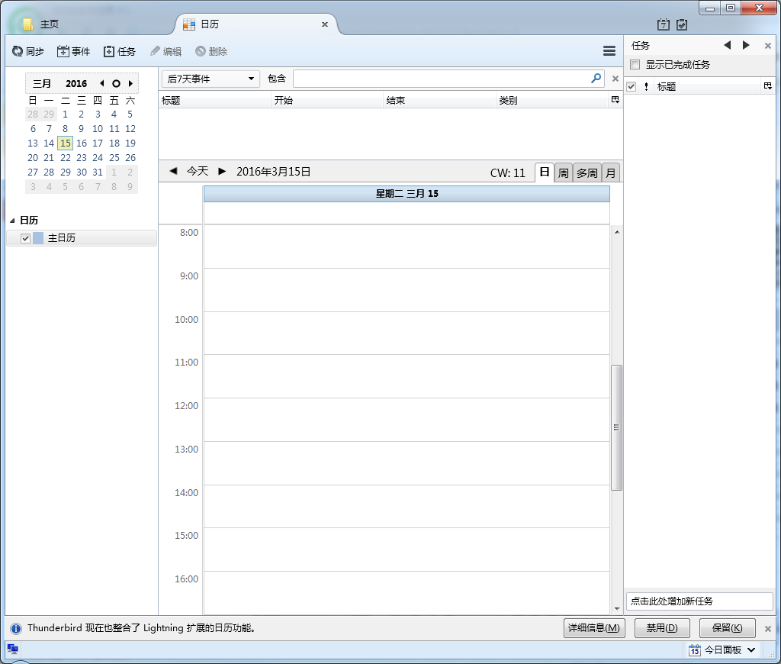Go to next day with right arrow beside 今天
This screenshot has height=664, width=781.
click(223, 172)
